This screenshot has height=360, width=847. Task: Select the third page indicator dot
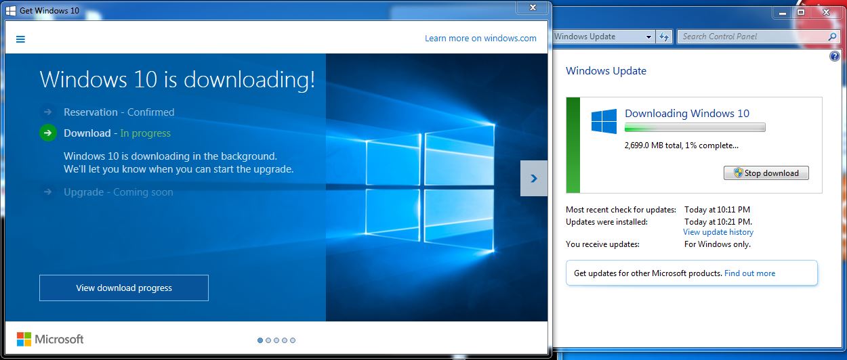(276, 340)
